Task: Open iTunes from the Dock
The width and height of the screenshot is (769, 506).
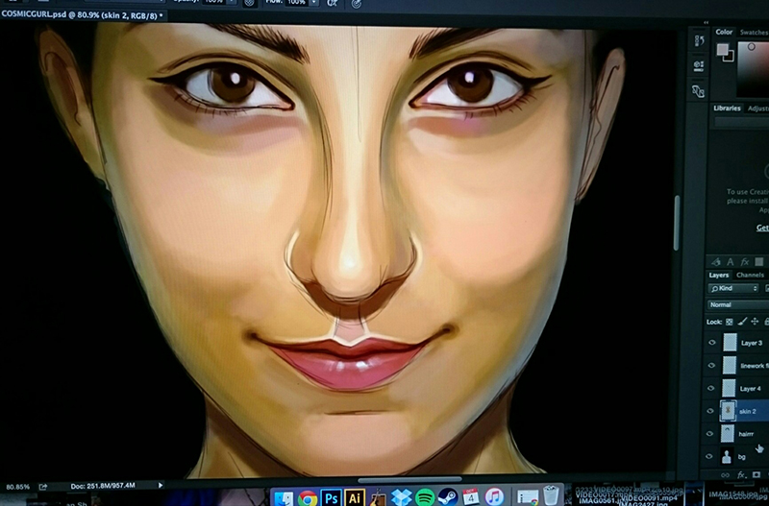Action: click(494, 496)
